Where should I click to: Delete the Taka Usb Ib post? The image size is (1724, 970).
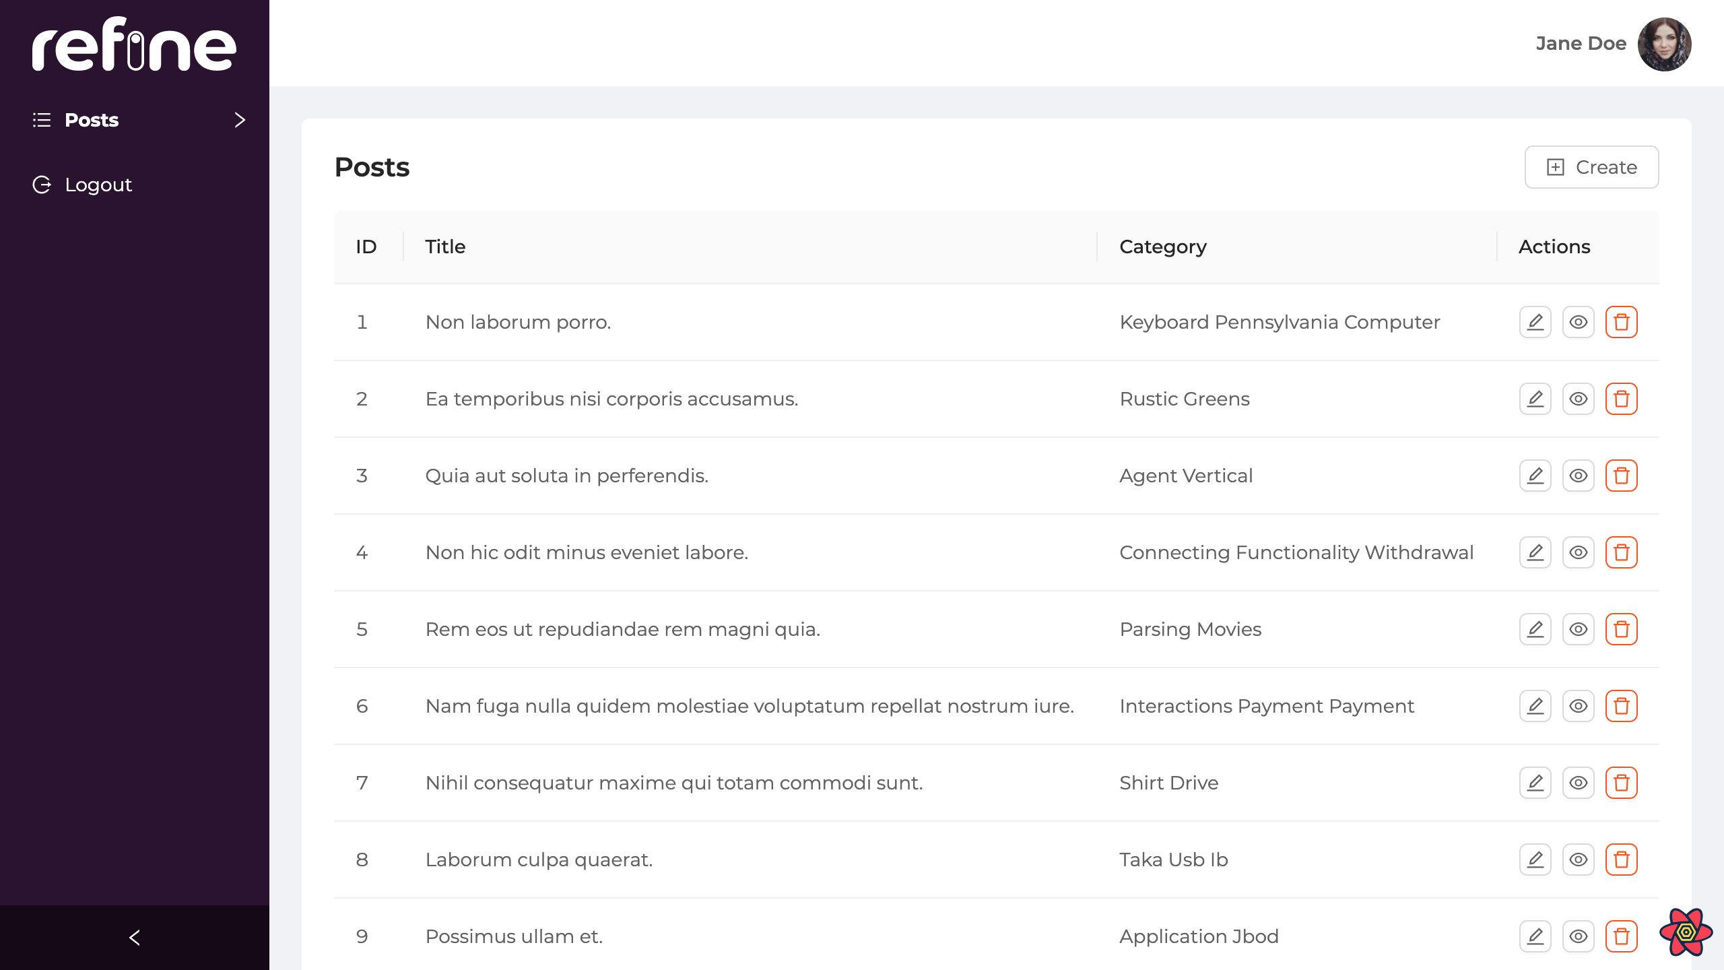[1621, 860]
